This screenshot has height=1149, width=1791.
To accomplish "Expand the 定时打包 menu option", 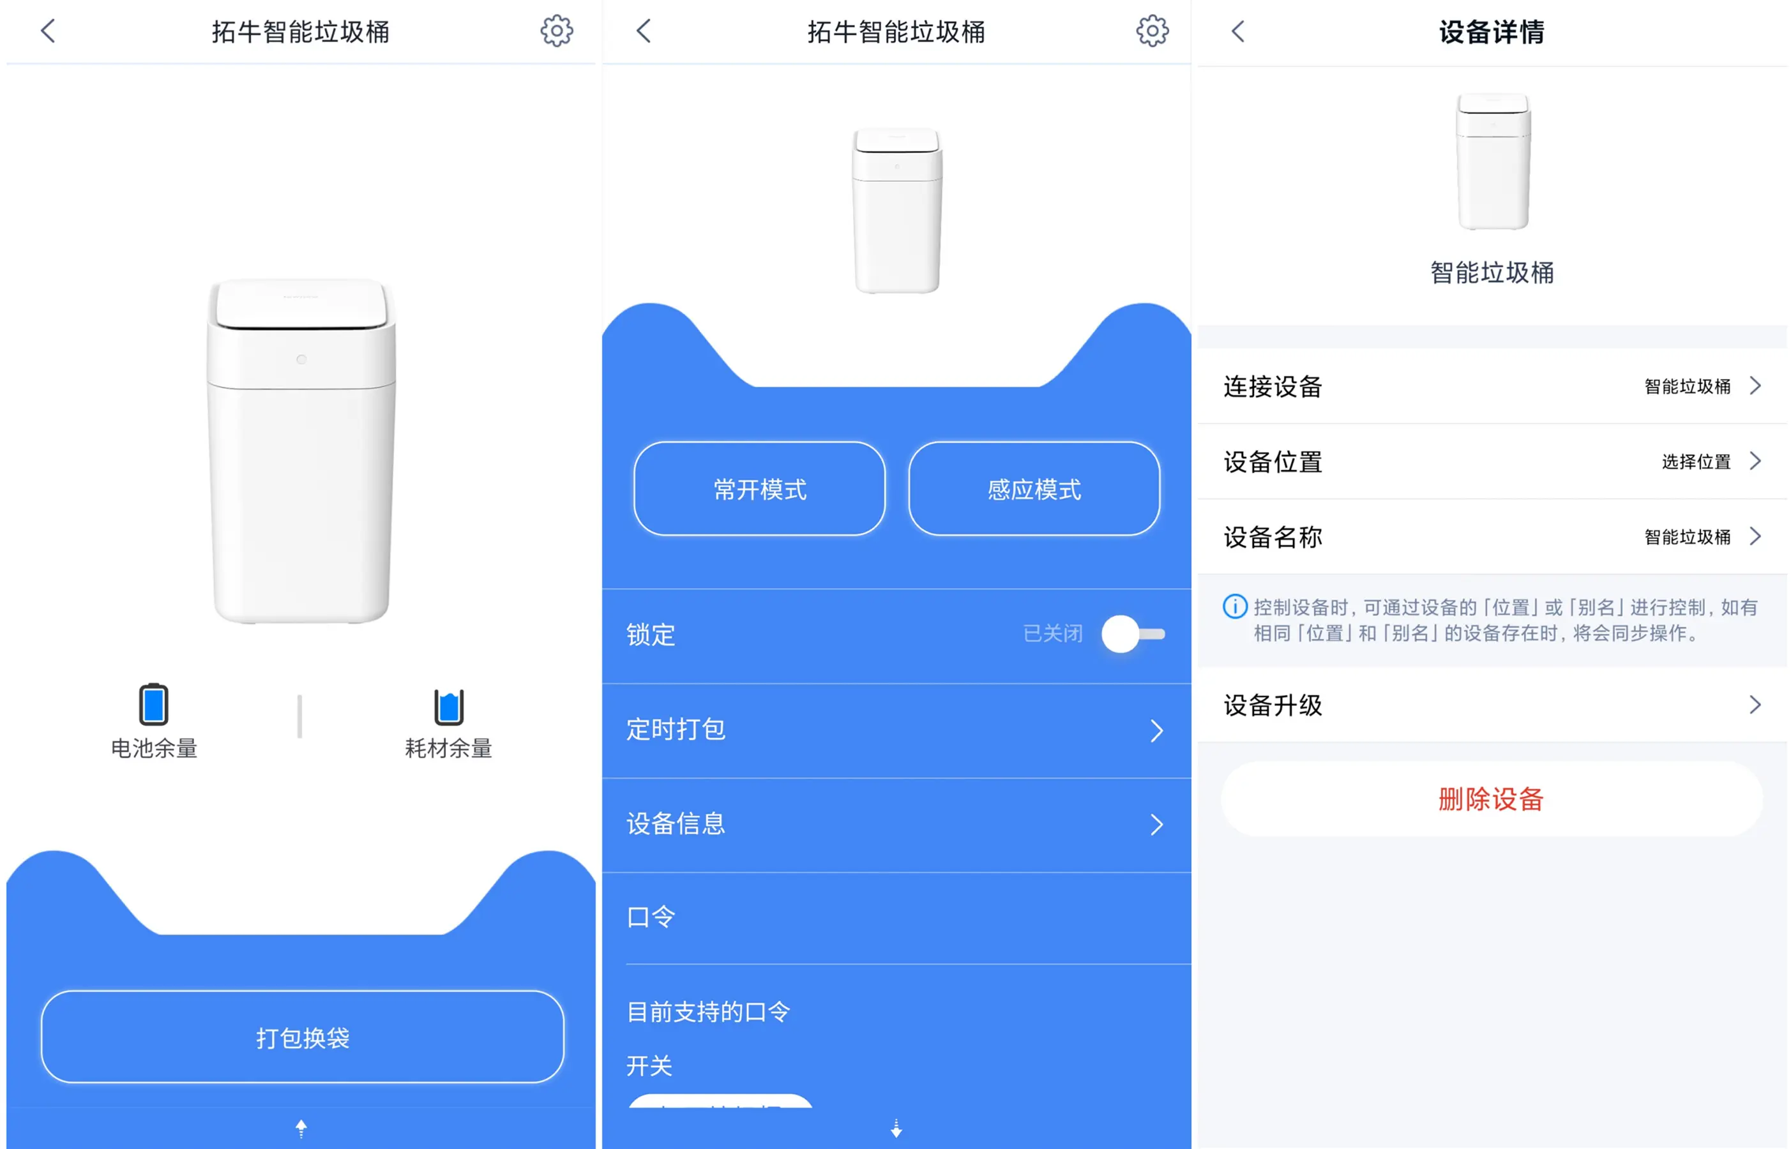I will point(891,728).
